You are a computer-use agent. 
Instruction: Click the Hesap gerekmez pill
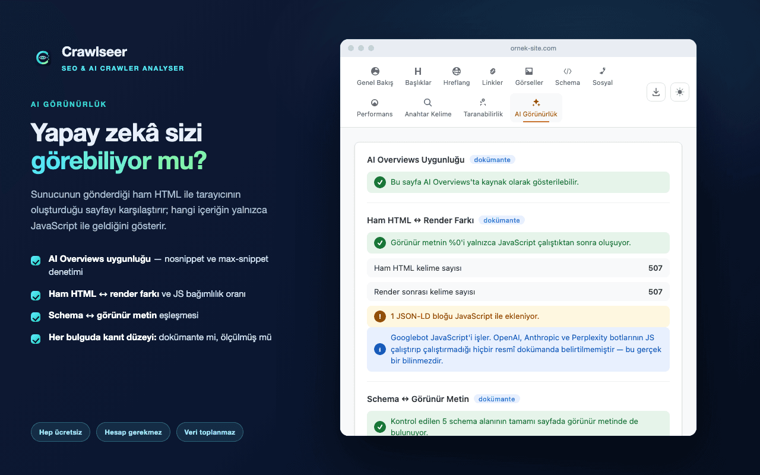(133, 432)
